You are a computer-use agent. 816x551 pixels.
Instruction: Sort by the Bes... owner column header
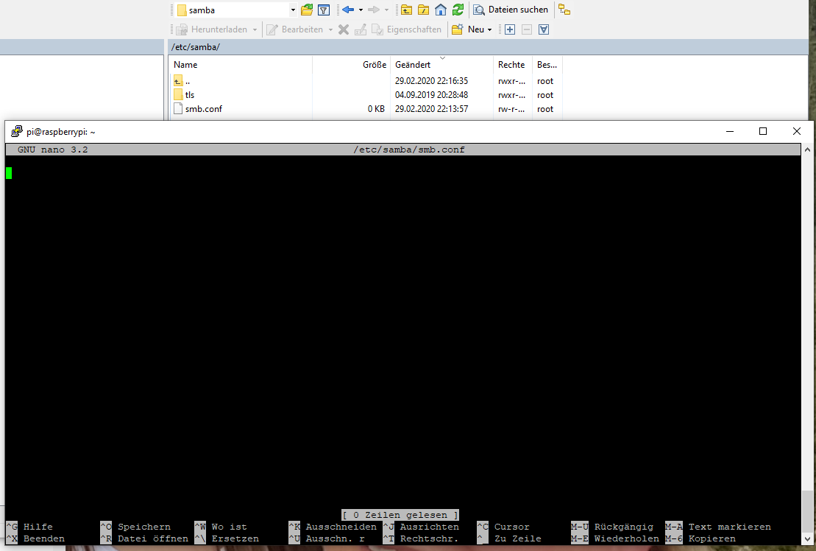(x=547, y=65)
